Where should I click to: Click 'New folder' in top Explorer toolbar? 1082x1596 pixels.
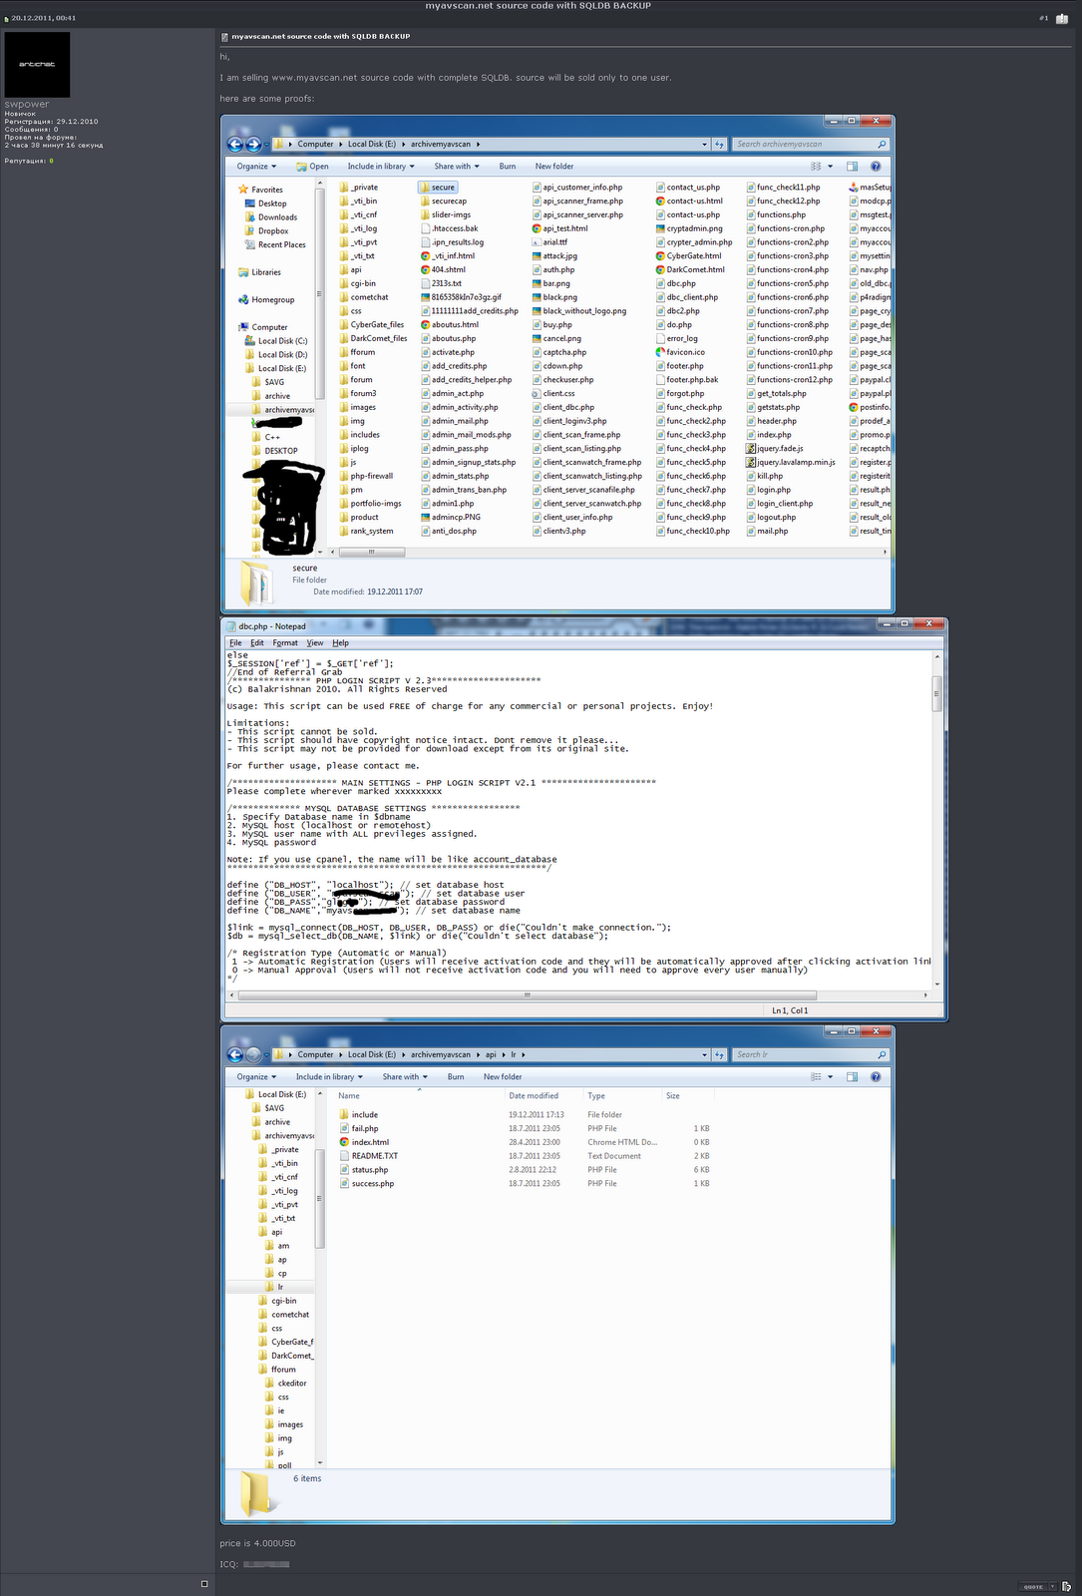[x=554, y=167]
